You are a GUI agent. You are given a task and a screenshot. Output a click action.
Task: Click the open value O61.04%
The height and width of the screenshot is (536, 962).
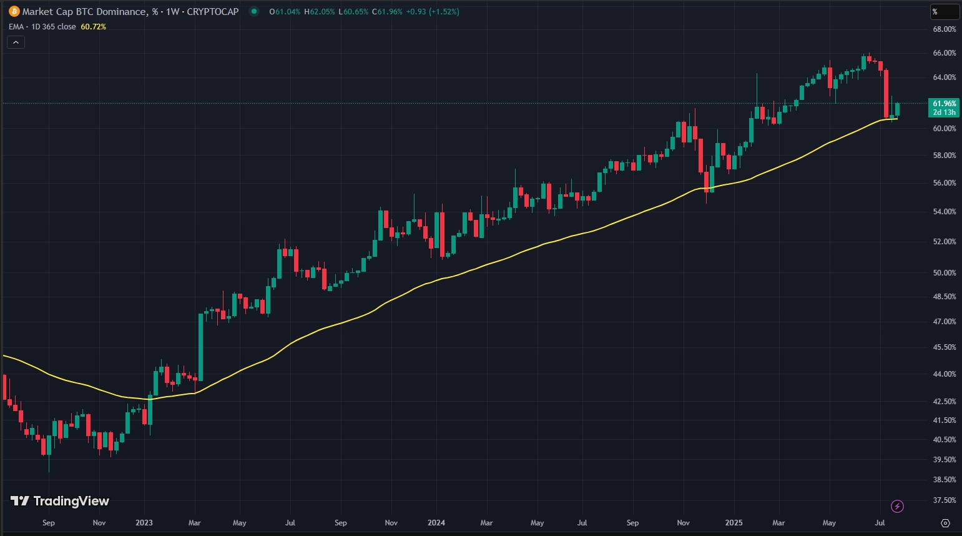tap(285, 11)
